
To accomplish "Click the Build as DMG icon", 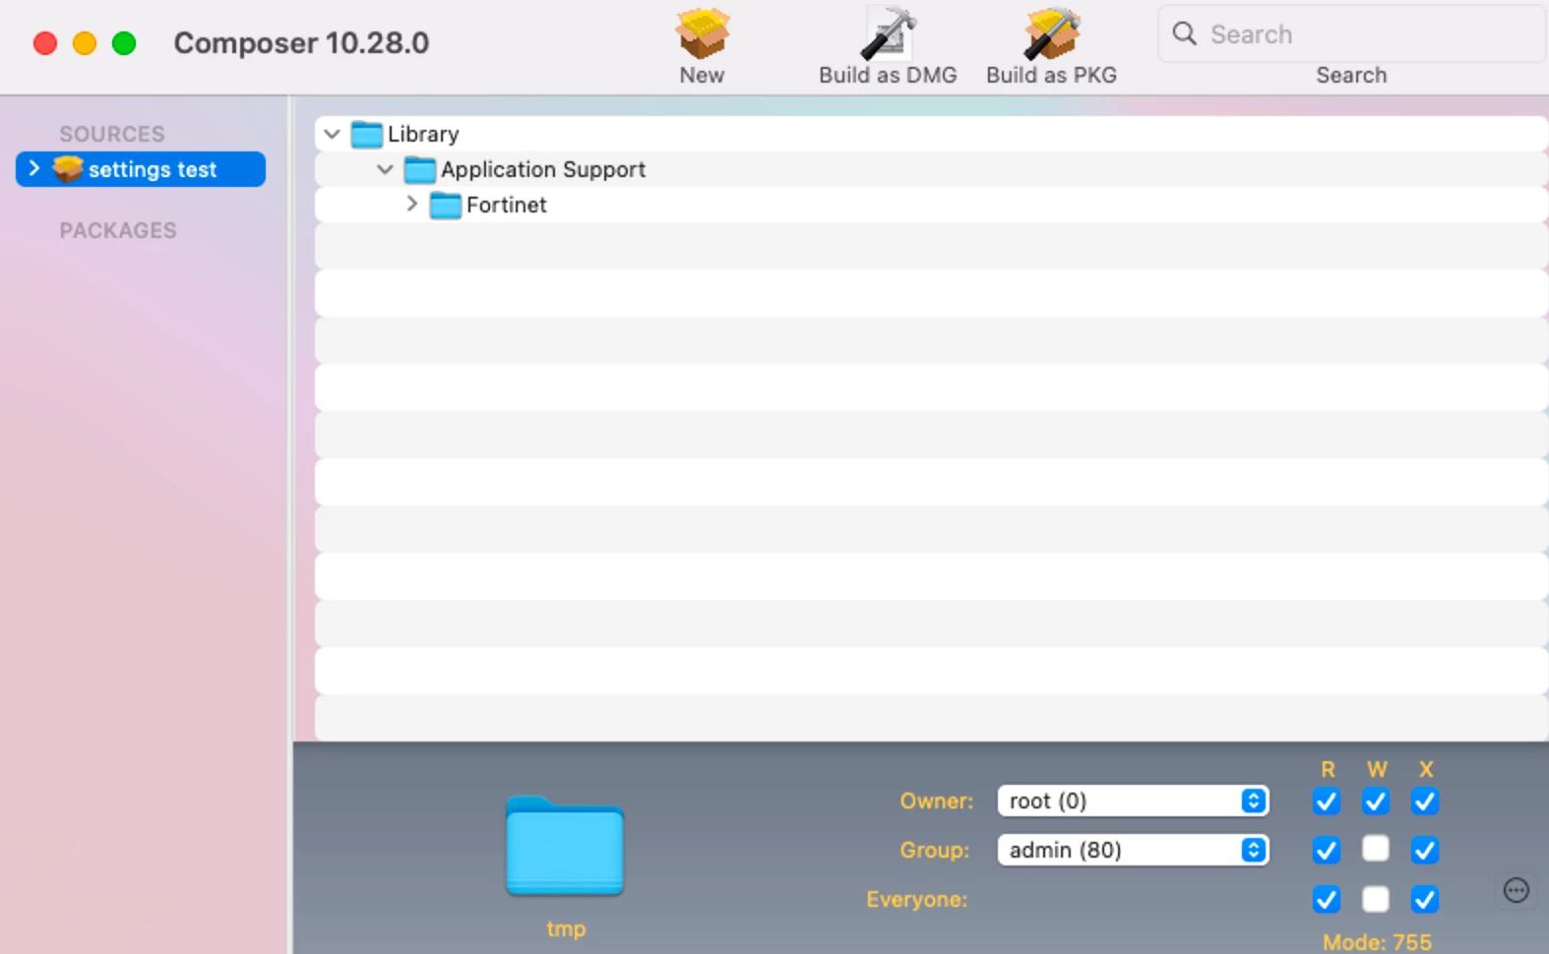I will tap(888, 34).
